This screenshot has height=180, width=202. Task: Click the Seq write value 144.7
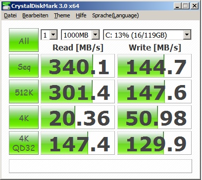point(154,66)
